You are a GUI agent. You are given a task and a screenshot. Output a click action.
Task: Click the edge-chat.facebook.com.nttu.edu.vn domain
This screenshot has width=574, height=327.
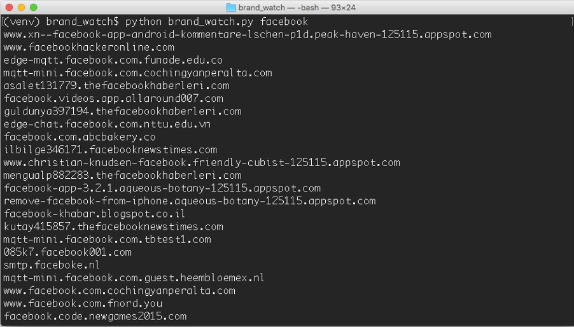pos(107,124)
